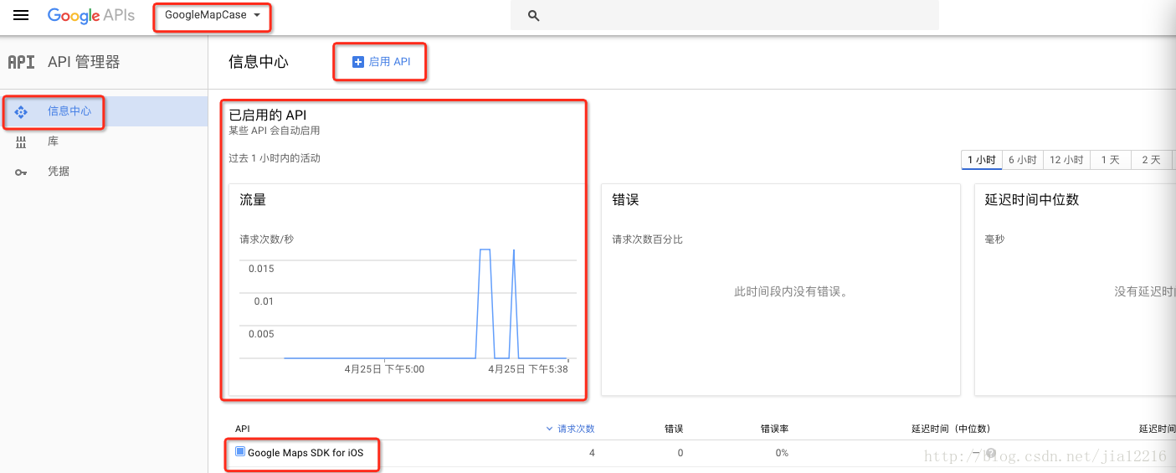Select the 2 天 time range

point(1151,160)
